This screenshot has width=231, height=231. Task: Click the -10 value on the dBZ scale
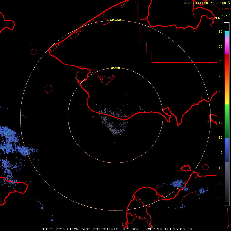tap(219, 168)
